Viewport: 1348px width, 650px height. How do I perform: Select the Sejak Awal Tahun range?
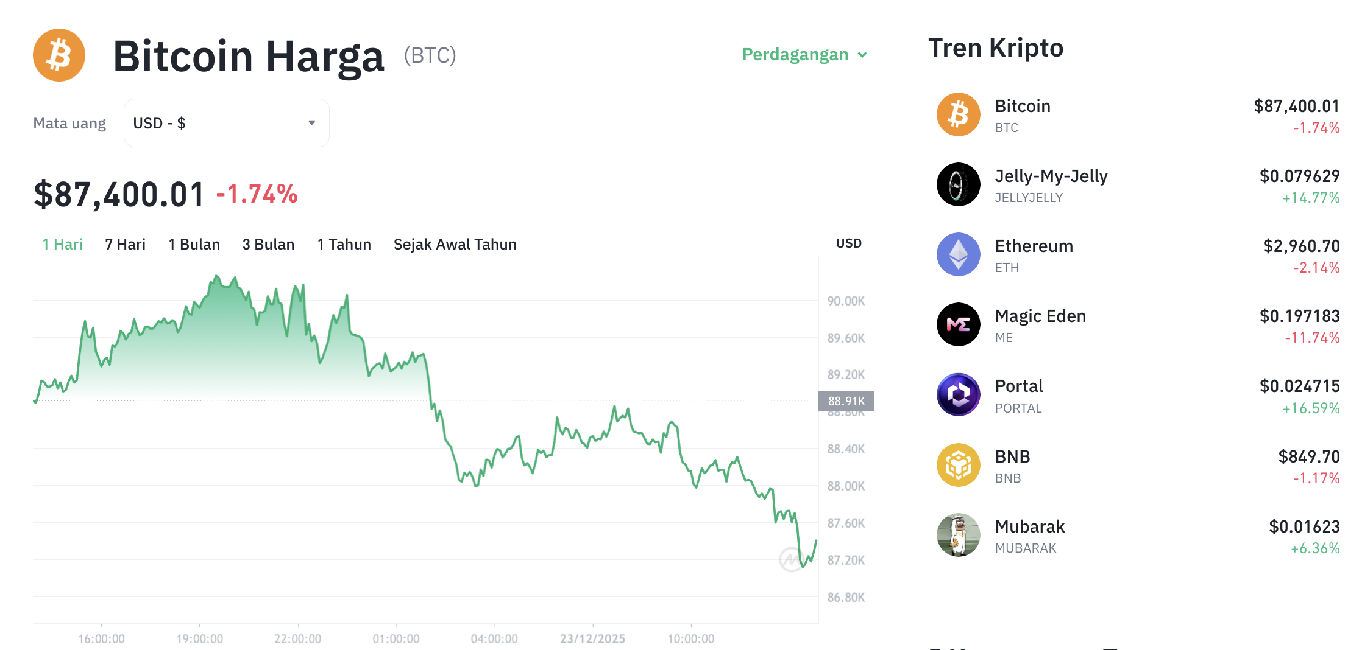pyautogui.click(x=455, y=244)
